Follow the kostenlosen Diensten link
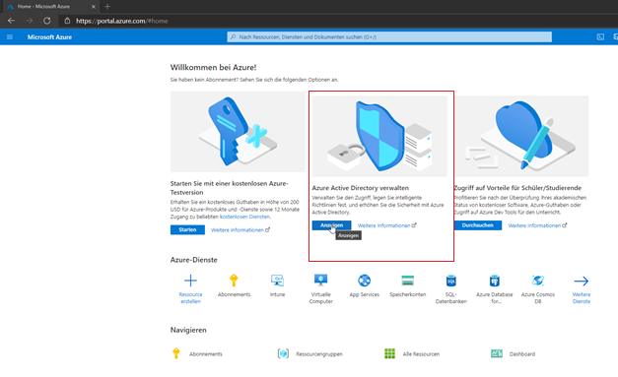 tap(244, 217)
